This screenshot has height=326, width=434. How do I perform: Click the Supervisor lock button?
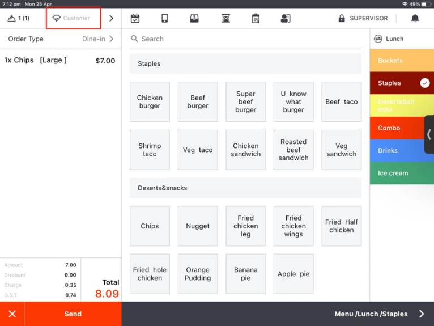click(363, 18)
